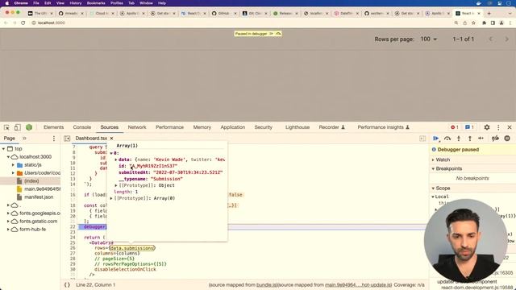Screen dimensions: 516x290
Task: Go to next page of table
Action: [507, 39]
